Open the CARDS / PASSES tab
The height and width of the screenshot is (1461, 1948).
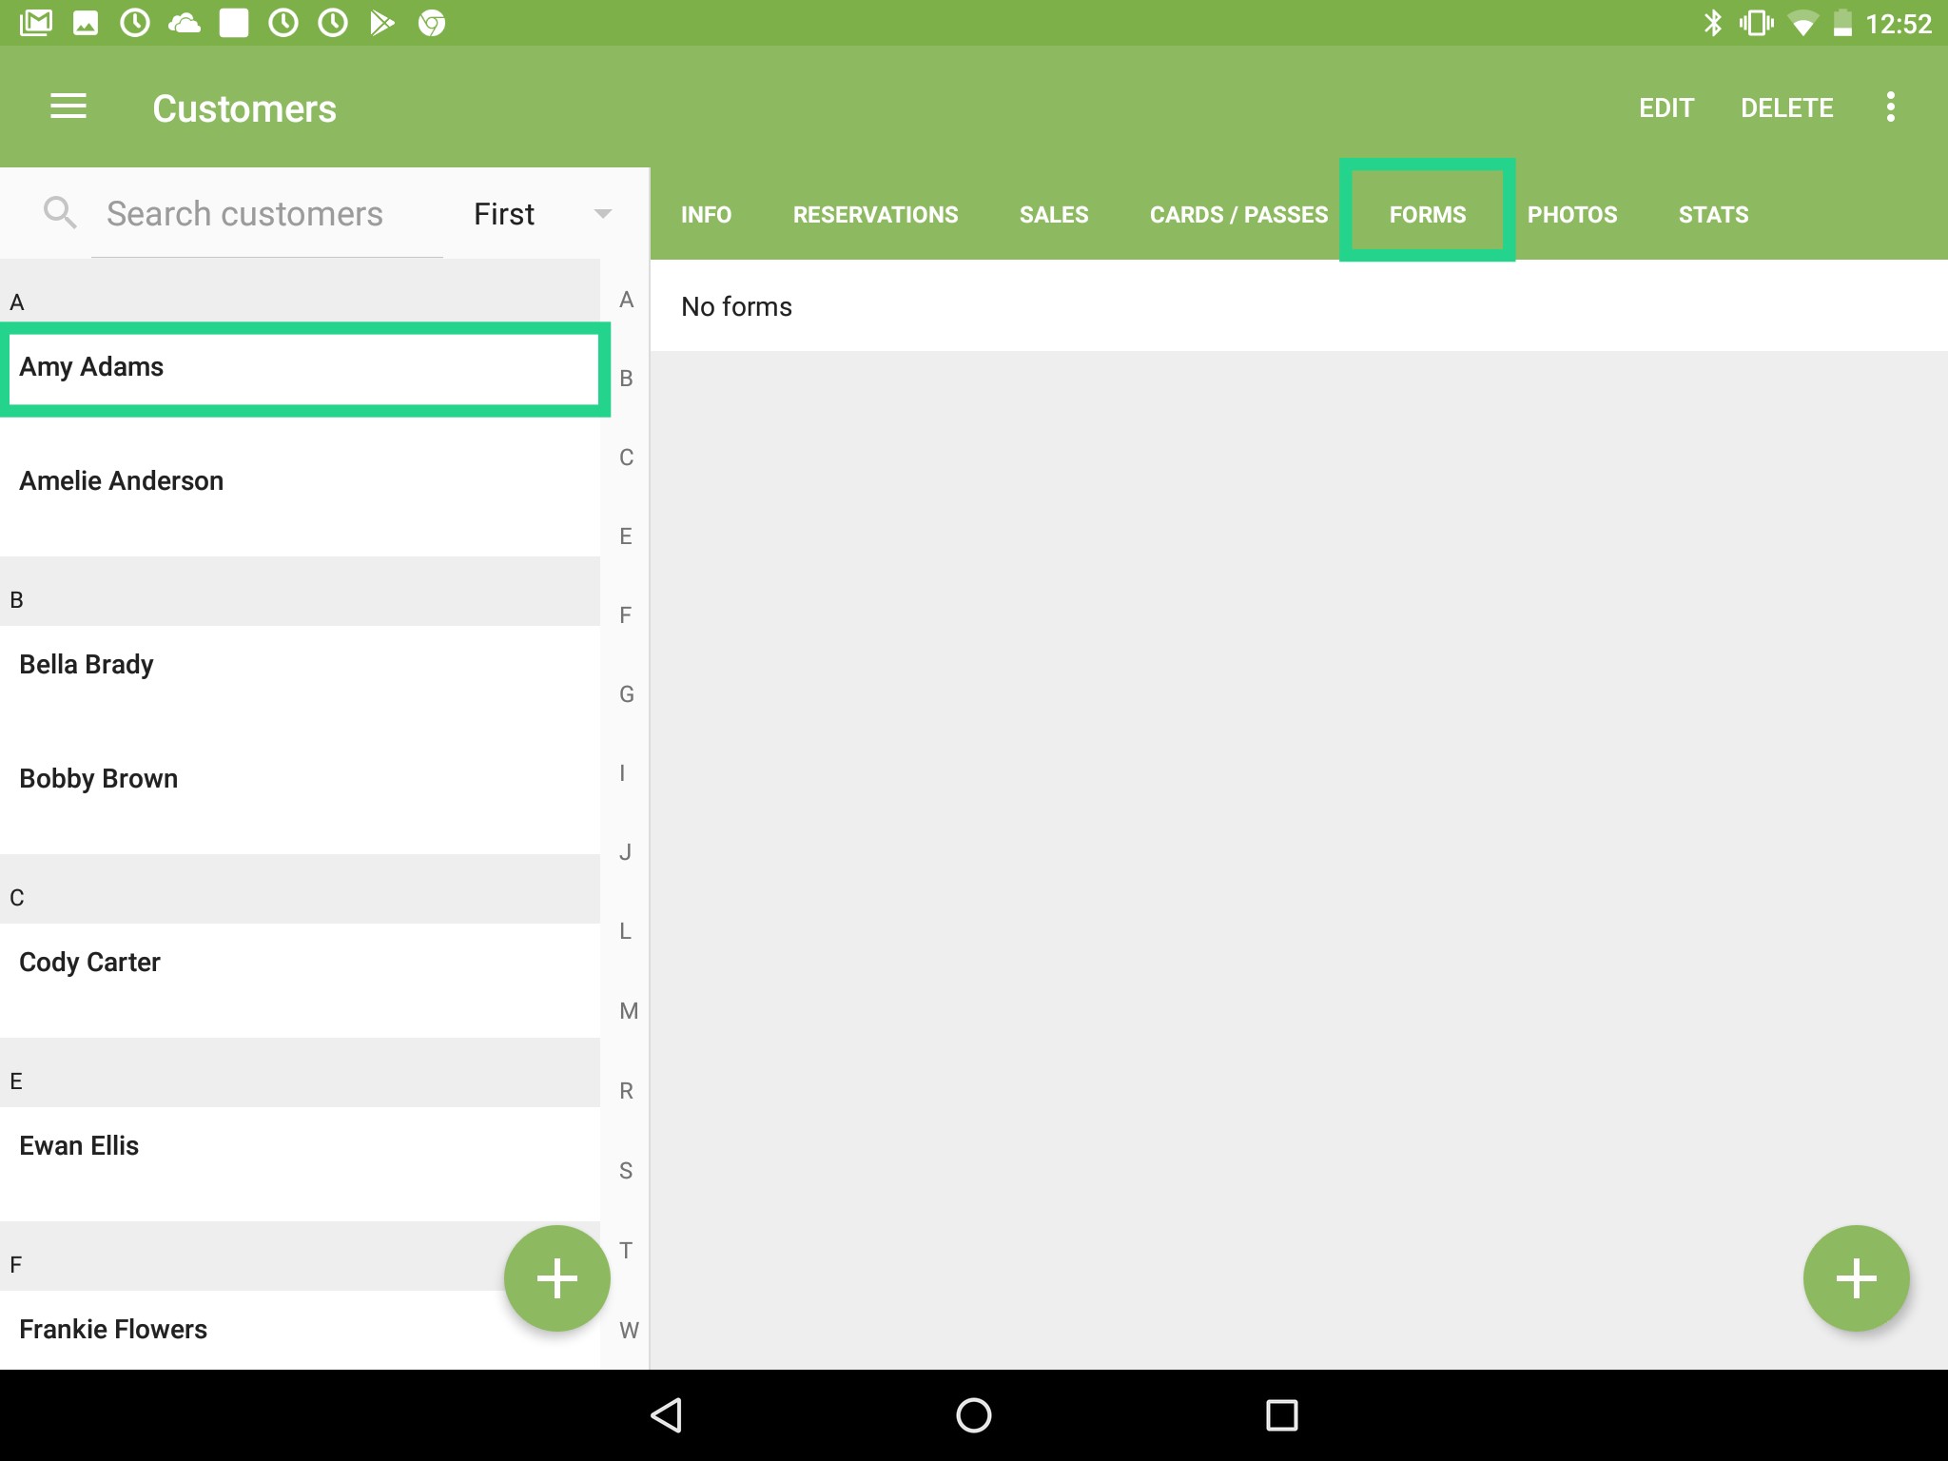click(1237, 213)
